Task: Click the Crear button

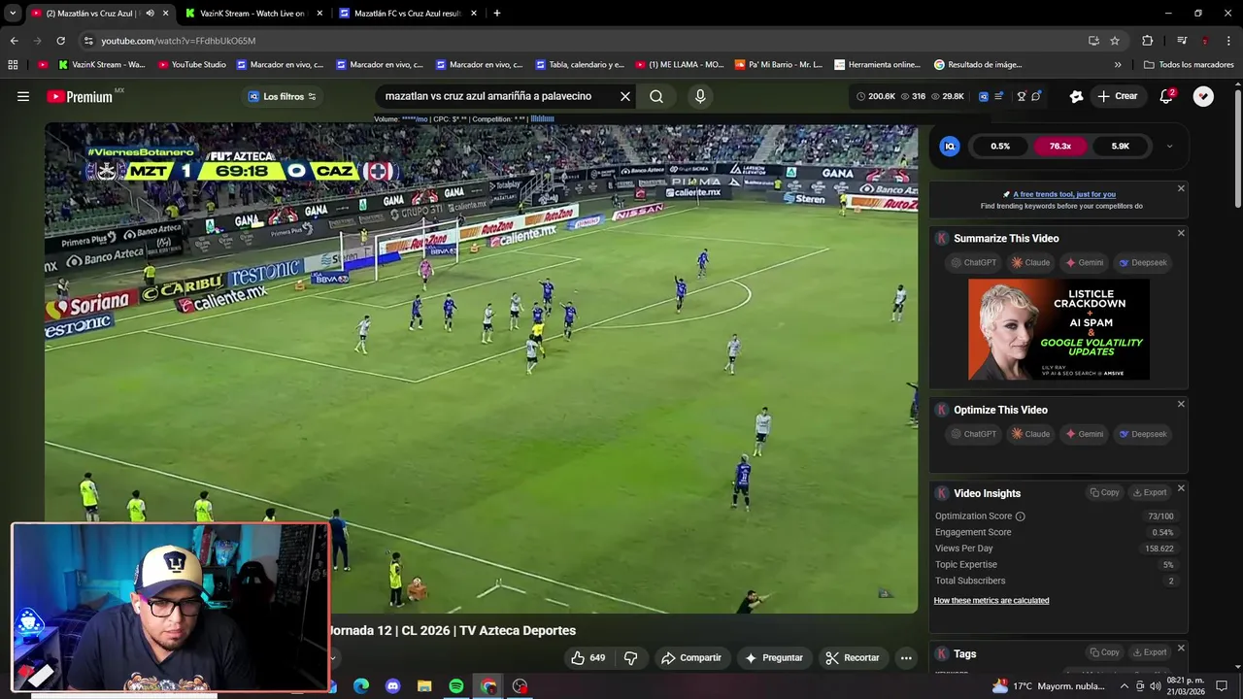Action: [1117, 96]
